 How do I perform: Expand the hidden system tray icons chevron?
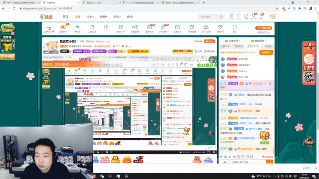275,176
